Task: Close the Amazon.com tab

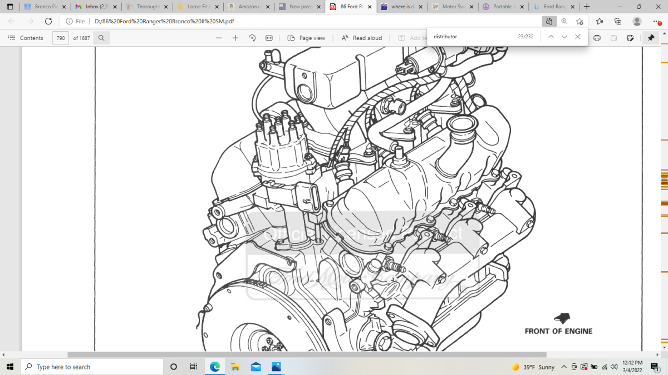Action: [x=268, y=7]
